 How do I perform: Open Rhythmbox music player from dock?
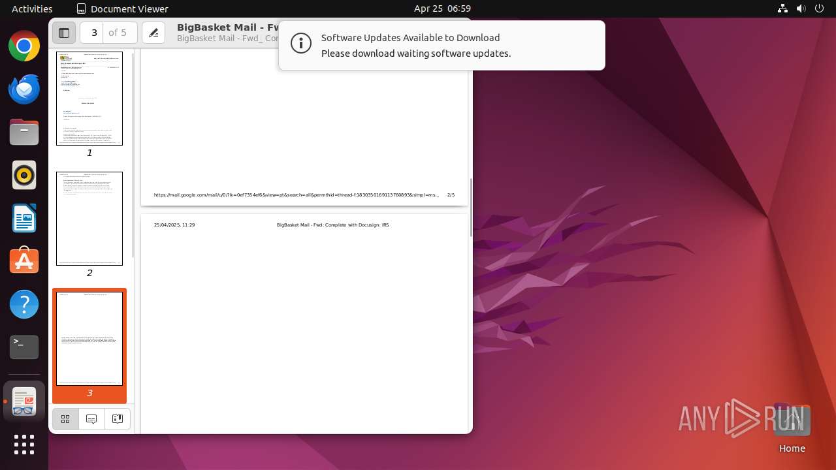24,176
